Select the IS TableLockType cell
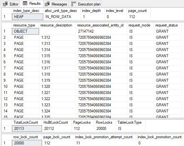The height and width of the screenshot is (146, 184). tap(130, 129)
